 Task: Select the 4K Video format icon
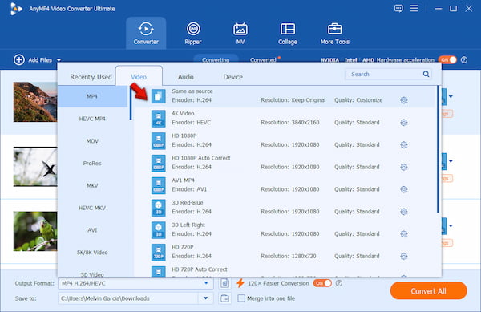[158, 119]
